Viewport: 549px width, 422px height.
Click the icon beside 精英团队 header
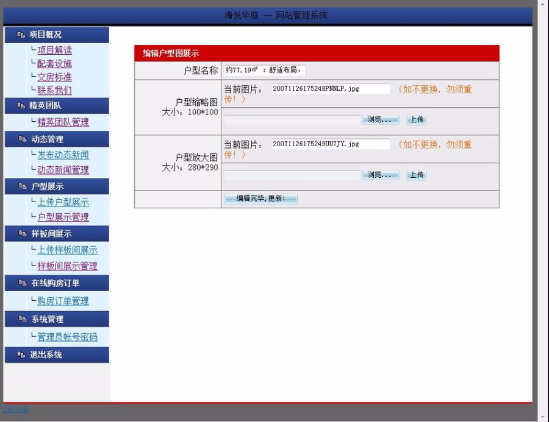pyautogui.click(x=21, y=105)
